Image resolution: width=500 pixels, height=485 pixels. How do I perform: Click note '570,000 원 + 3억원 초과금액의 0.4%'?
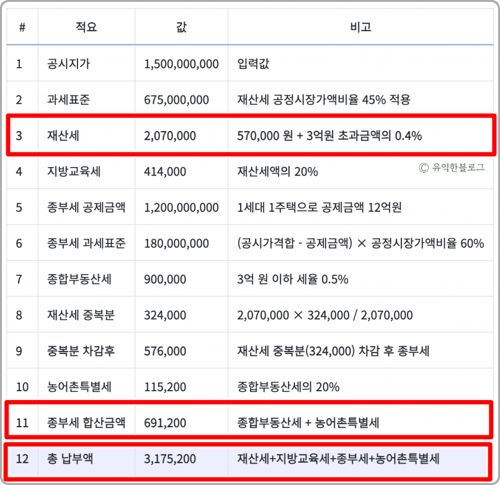click(x=329, y=136)
